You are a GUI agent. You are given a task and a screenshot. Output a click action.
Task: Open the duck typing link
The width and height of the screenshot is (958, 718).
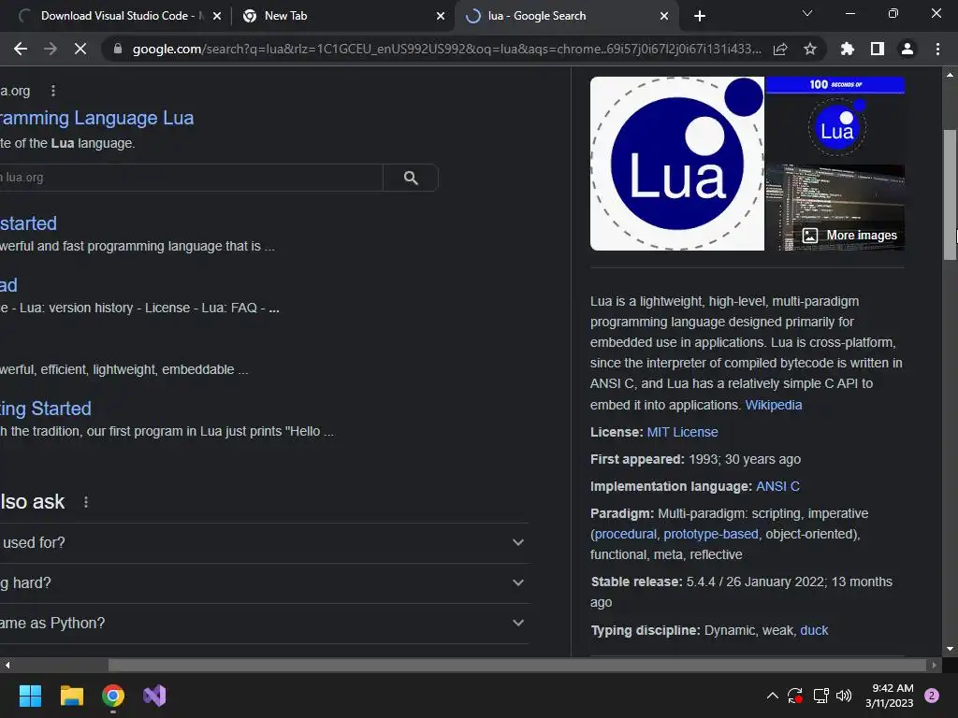[x=814, y=631]
